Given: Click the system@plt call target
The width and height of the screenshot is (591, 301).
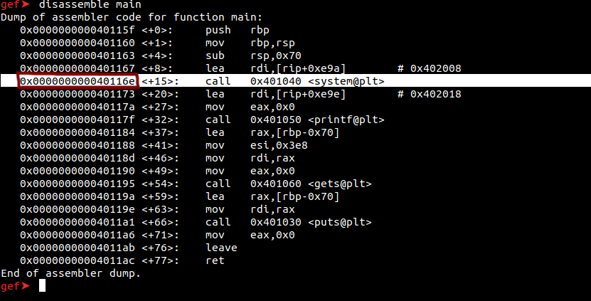Looking at the screenshot, I should click(x=346, y=81).
